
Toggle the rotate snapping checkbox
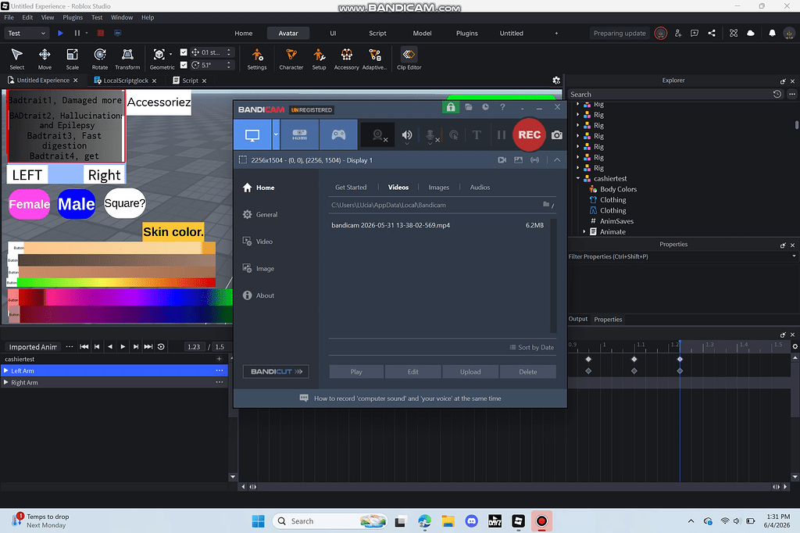click(184, 65)
